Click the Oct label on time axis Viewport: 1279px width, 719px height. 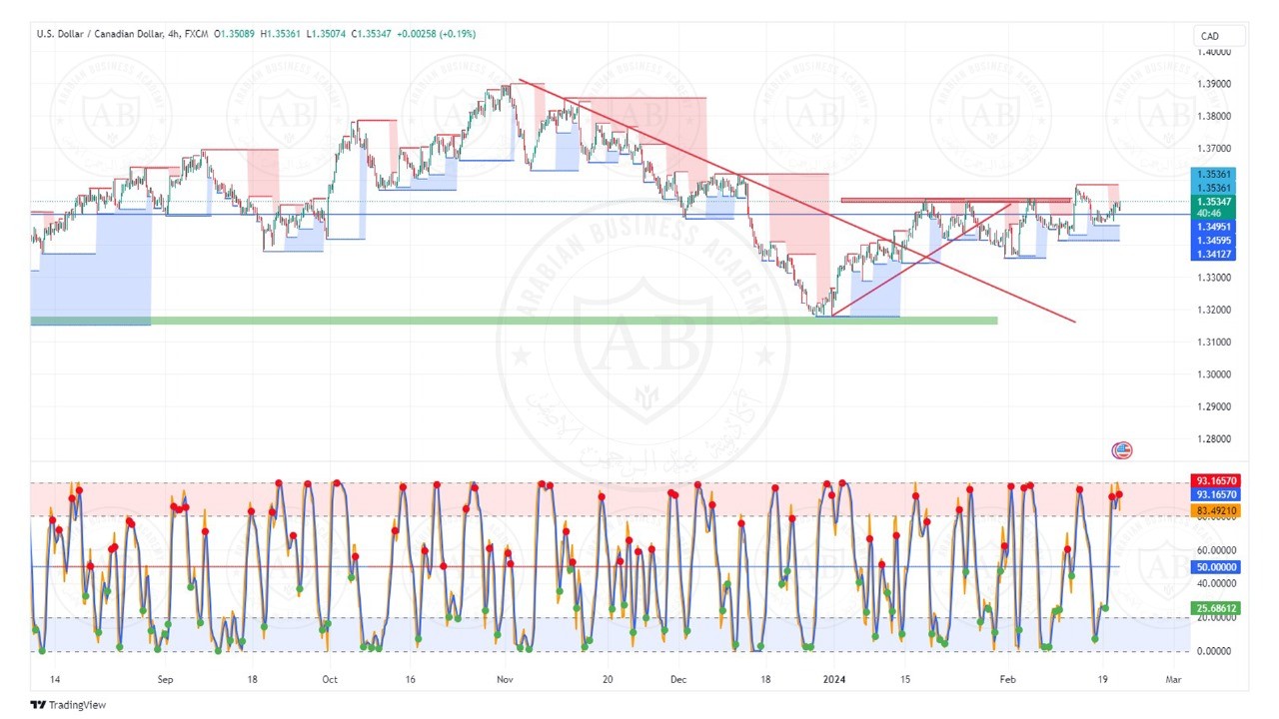(330, 679)
